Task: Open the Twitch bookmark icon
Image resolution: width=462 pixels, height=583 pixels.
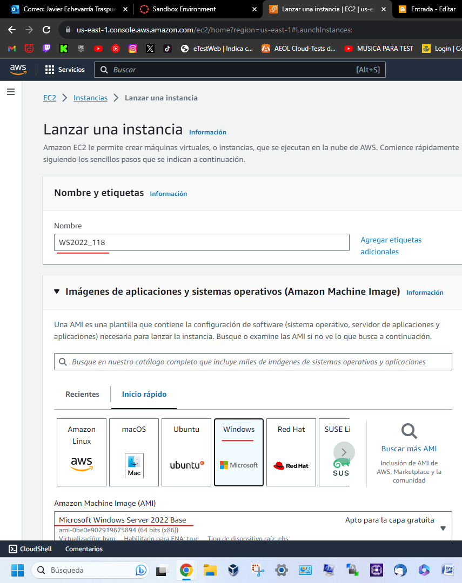Action: point(46,49)
